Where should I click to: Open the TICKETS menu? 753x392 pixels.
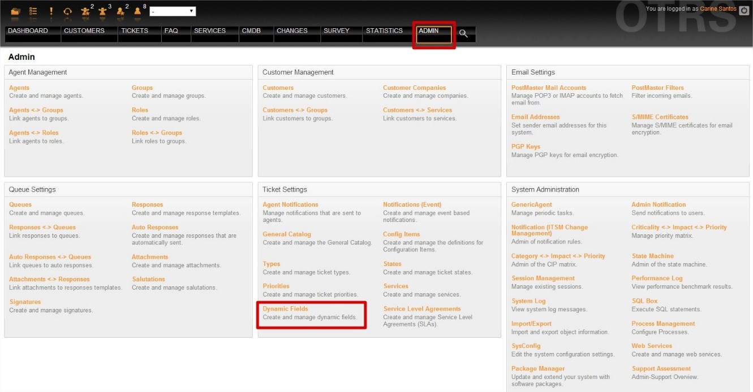click(x=134, y=31)
